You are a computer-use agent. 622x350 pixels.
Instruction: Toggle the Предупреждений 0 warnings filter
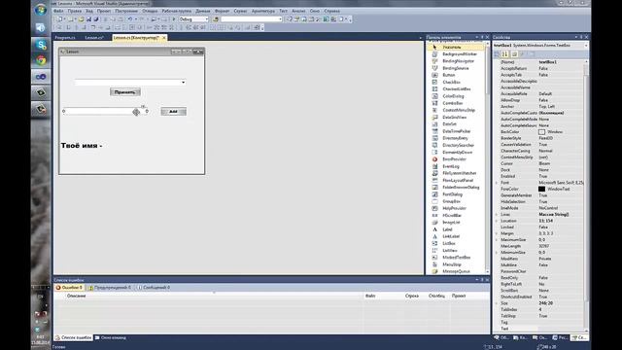pyautogui.click(x=110, y=288)
